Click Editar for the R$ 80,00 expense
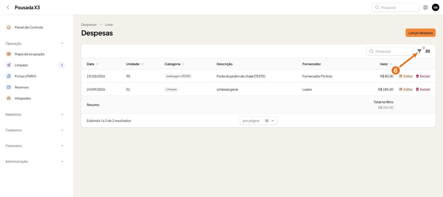The width and height of the screenshot is (443, 197). pos(406,76)
